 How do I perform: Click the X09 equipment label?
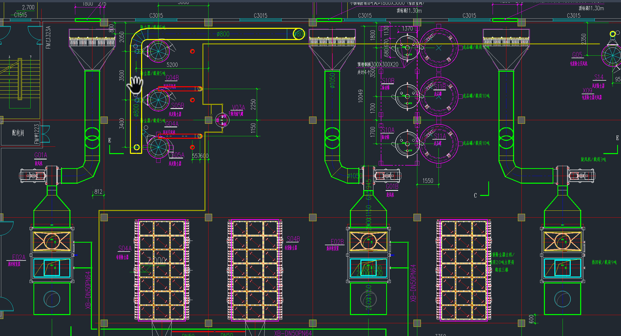coord(587,91)
